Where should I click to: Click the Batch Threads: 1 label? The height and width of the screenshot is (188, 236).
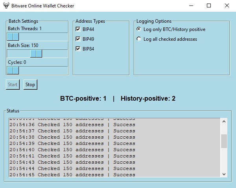[25, 29]
